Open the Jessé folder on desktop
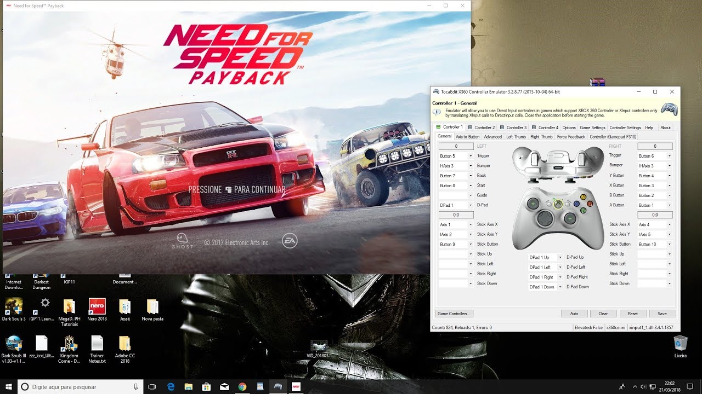The width and height of the screenshot is (702, 394). click(x=124, y=309)
